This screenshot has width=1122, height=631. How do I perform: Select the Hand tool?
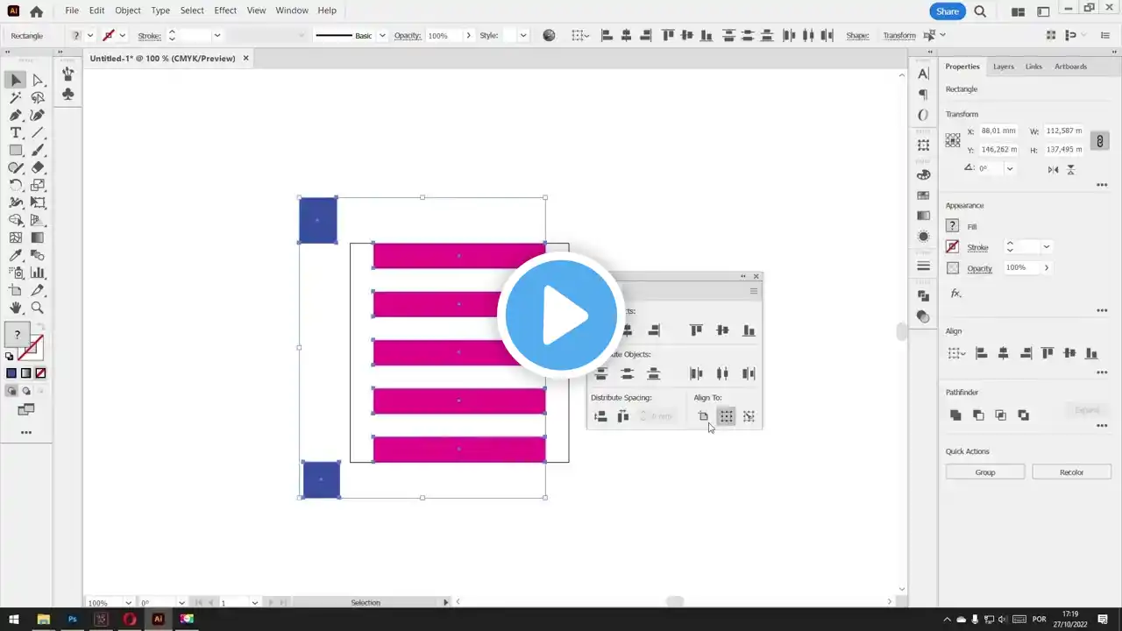click(x=16, y=308)
